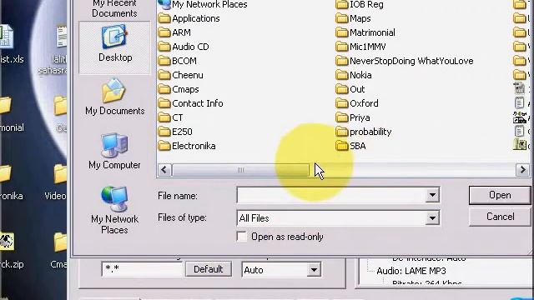Select the Nokia folder icon
534x300 pixels.
click(x=341, y=75)
